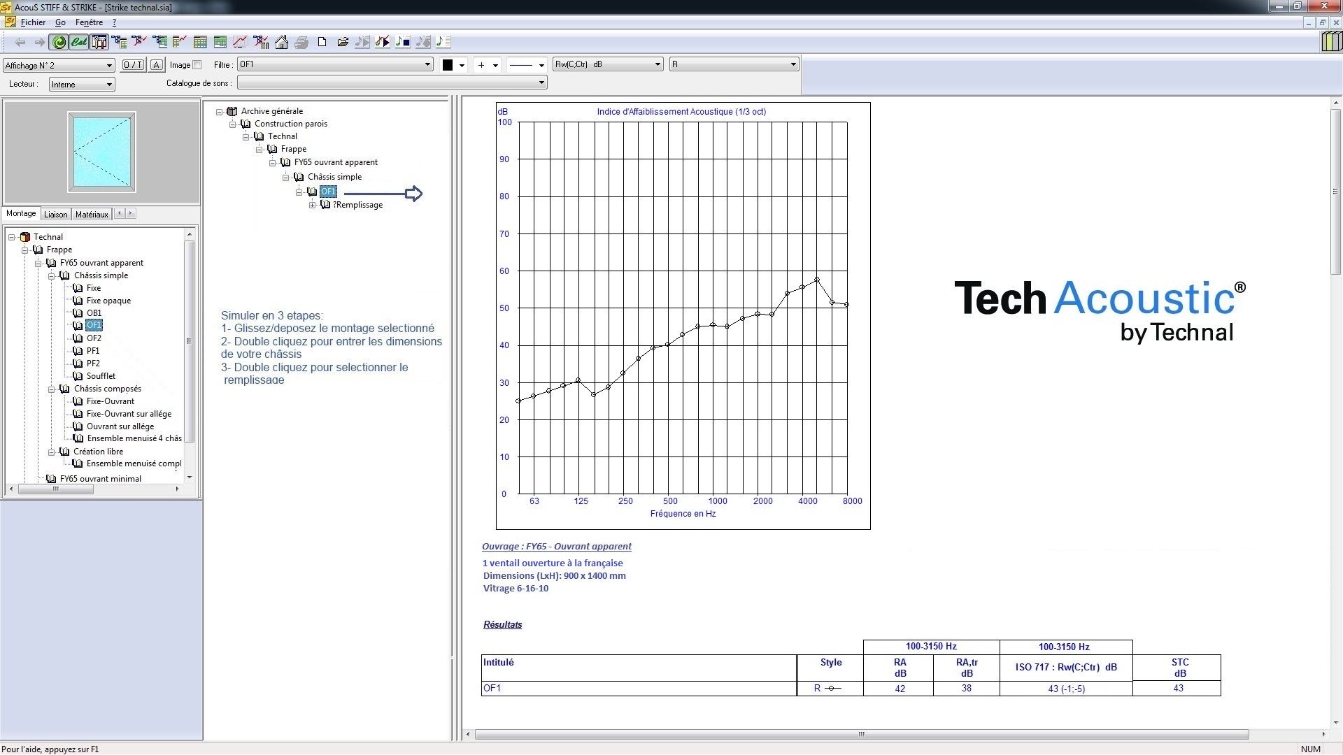Screen dimensions: 1343x755
Task: Select the Fixe opaque tree item
Action: pyautogui.click(x=108, y=301)
